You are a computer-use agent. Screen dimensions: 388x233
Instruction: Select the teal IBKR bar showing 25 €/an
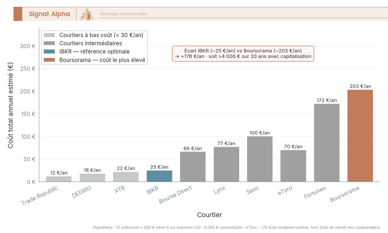[160, 176]
